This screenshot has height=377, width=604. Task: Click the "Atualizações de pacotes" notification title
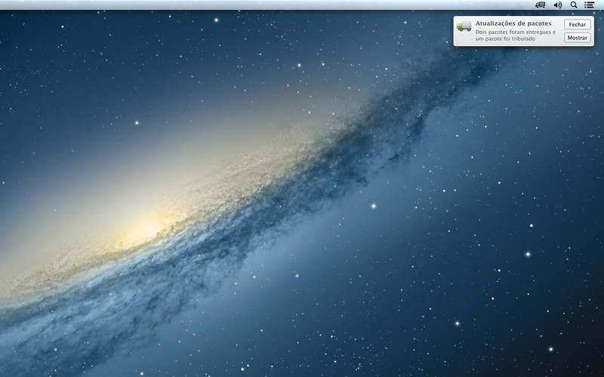(x=513, y=23)
